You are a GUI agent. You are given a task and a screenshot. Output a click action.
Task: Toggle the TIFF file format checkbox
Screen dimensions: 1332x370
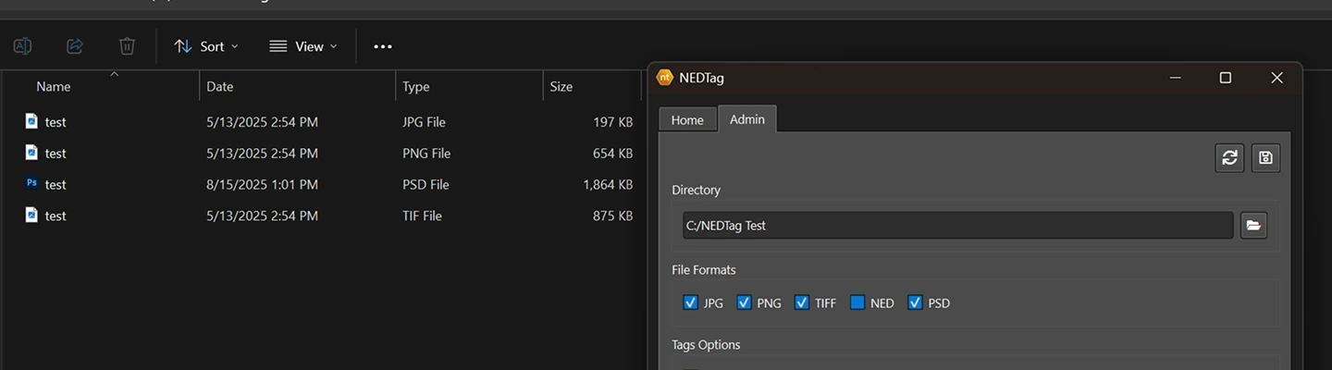pyautogui.click(x=801, y=302)
